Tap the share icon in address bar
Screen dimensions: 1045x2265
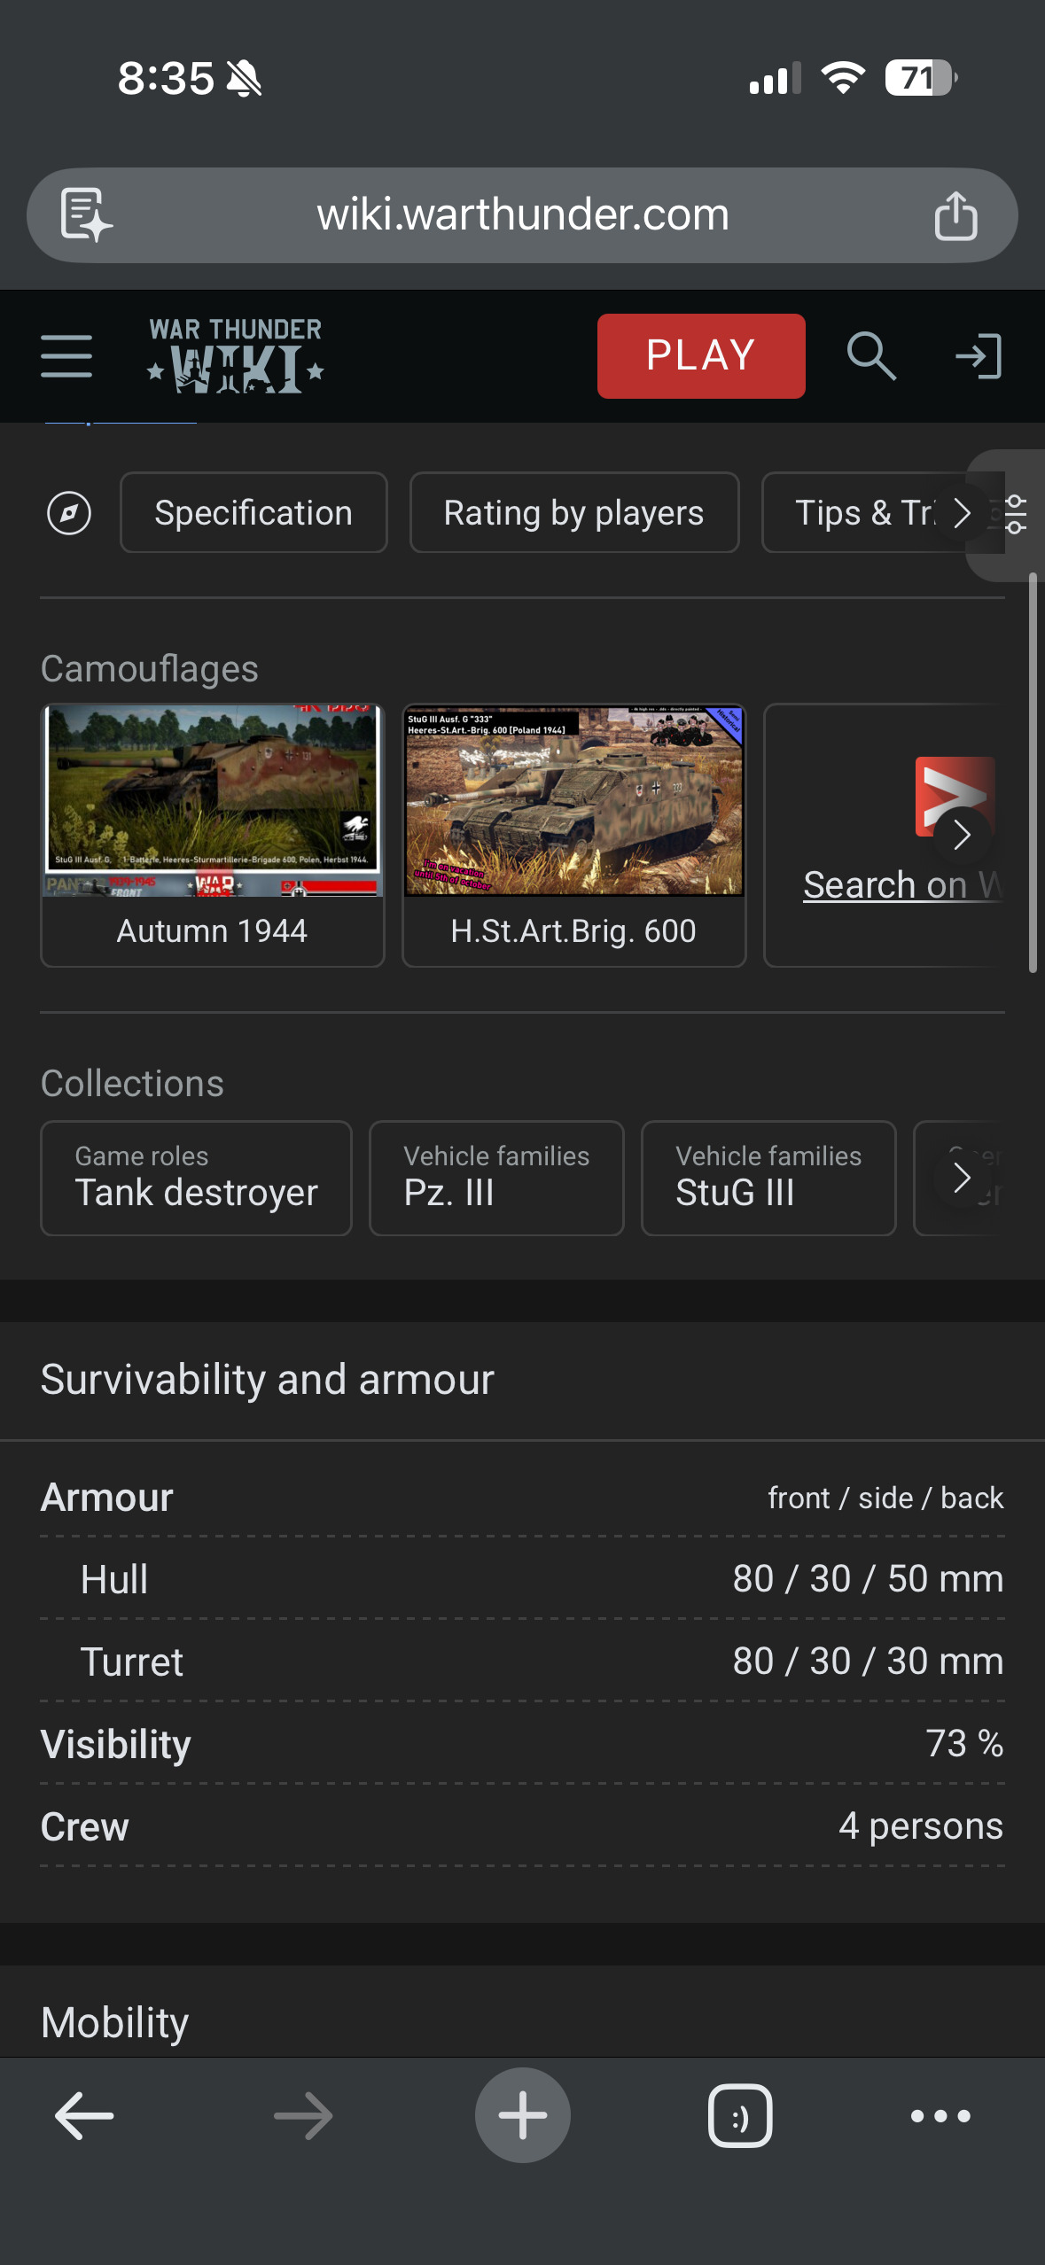pos(955,215)
